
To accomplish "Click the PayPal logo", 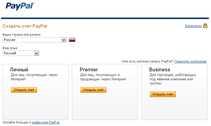I will [20, 6].
